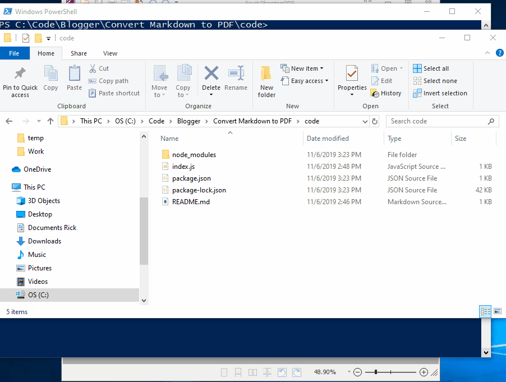
Task: Open zoom percentage dropdown in PDF viewer
Action: coord(349,372)
